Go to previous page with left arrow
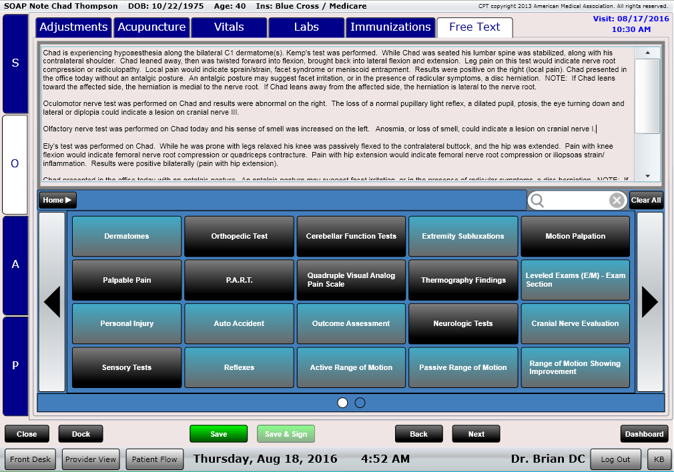This screenshot has width=674, height=472. (52, 302)
